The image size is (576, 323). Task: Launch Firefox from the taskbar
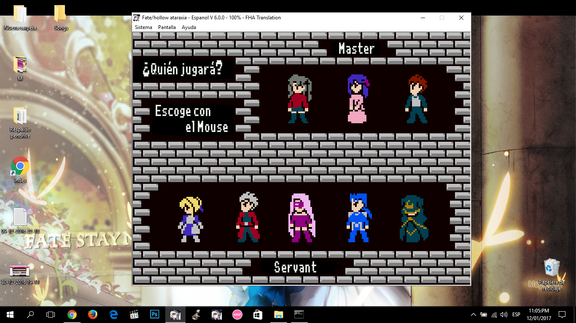pyautogui.click(x=93, y=314)
